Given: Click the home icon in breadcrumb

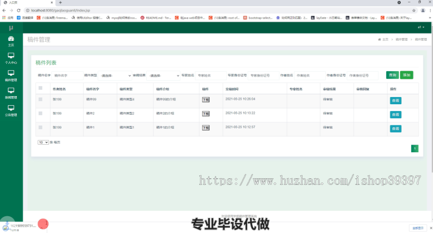Looking at the screenshot, I should click(x=379, y=39).
